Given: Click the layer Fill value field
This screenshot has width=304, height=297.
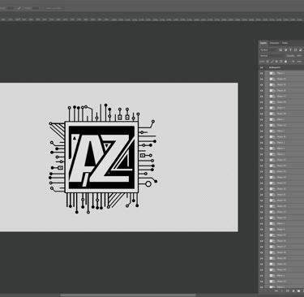Looking at the screenshot, I should click(298, 62).
